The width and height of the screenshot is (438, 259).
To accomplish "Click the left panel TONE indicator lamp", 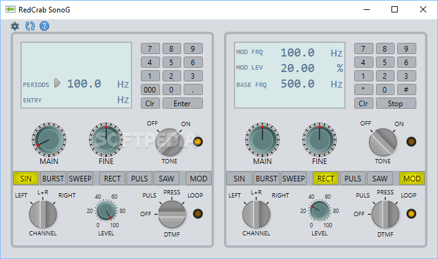I will pos(198,142).
